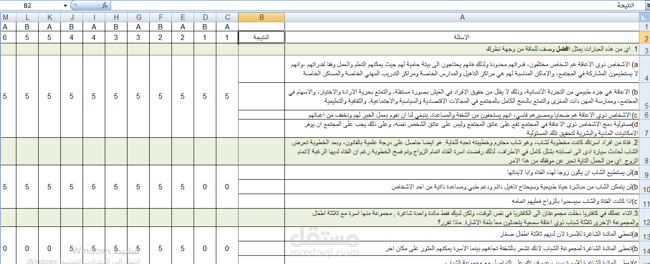Image resolution: width=650 pixels, height=264 pixels.
Task: Select column E header
Action: [183, 17]
